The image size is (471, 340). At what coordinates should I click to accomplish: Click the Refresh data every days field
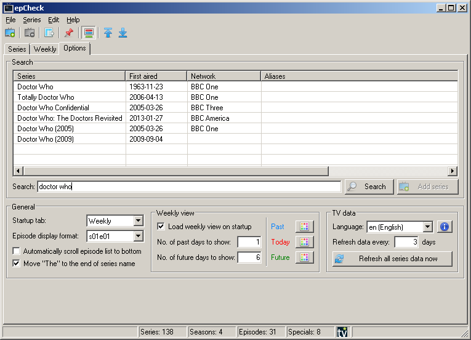pos(406,242)
